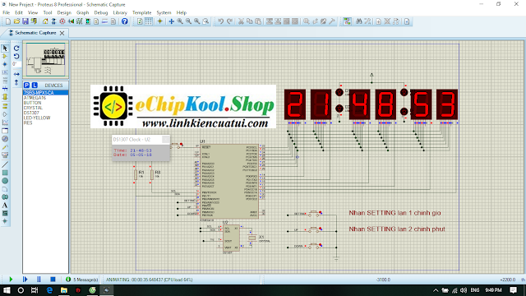
Task: Click the Cut scissors icon
Action: pos(241,21)
